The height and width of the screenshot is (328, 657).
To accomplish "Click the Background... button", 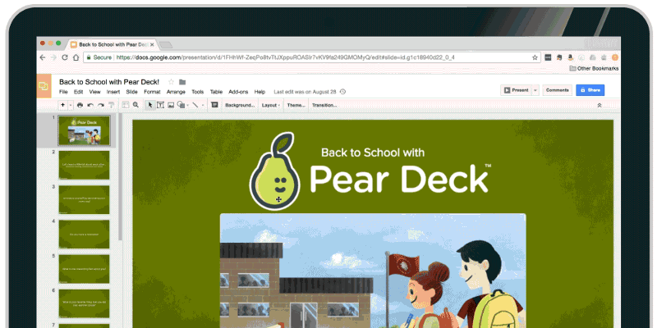I will tap(240, 106).
